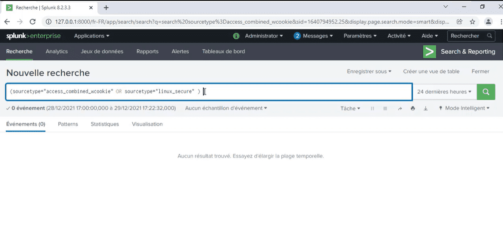Expand Aucun échantillon d'événement dropdown
503x228 pixels.
coord(226,108)
